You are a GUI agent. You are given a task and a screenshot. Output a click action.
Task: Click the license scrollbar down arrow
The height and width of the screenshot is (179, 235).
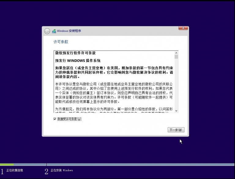coord(176,110)
